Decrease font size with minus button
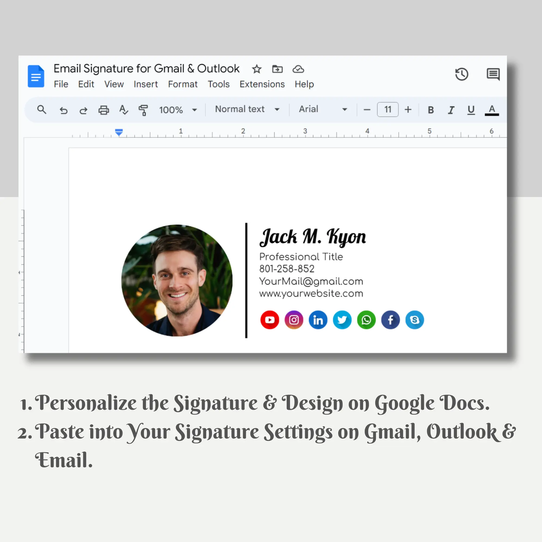The width and height of the screenshot is (542, 542). [x=367, y=110]
